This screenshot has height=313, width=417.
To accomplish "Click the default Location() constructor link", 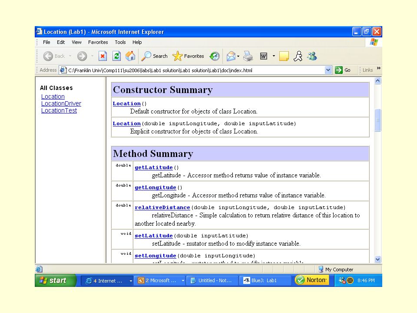I will [x=126, y=103].
